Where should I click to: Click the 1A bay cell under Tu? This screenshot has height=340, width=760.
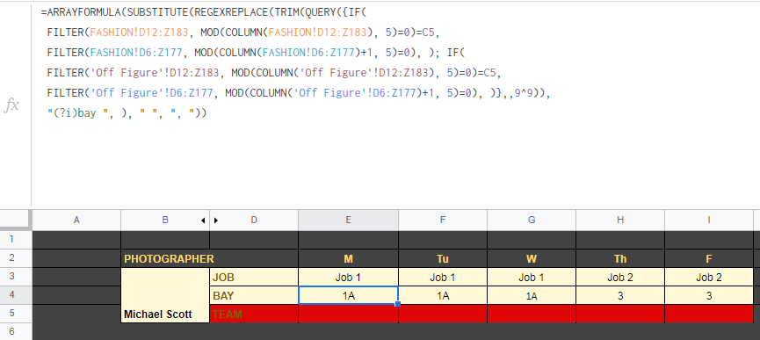(443, 295)
